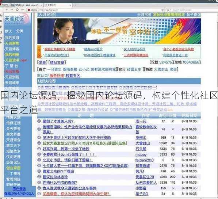The image size is (218, 199).
Task: Open the 默认页 sub-tab
Action: [43, 76]
